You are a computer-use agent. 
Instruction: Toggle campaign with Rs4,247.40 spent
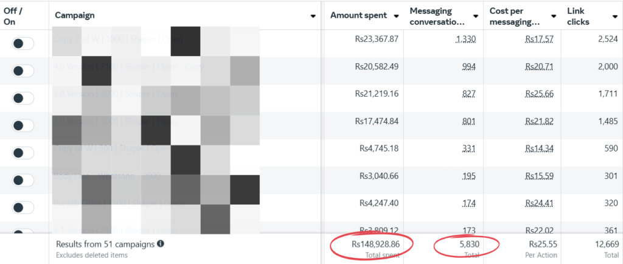23,207
